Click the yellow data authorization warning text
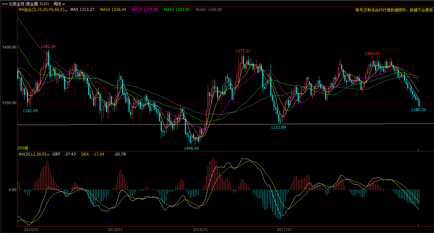 (394, 10)
